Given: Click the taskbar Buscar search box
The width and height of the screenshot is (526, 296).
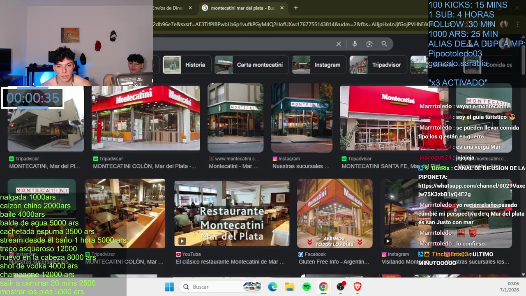Looking at the screenshot, I should (x=222, y=287).
